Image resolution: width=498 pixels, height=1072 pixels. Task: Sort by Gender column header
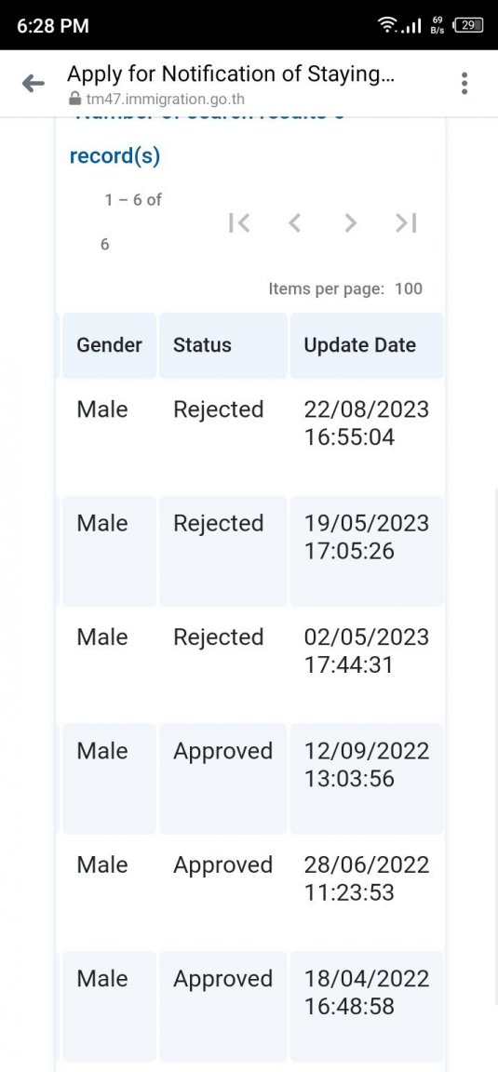point(110,345)
